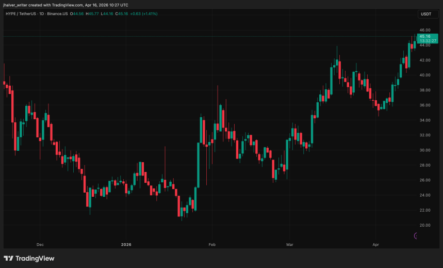Click the TradingView wordmark text
The width and height of the screenshot is (443, 268).
tap(35, 258)
